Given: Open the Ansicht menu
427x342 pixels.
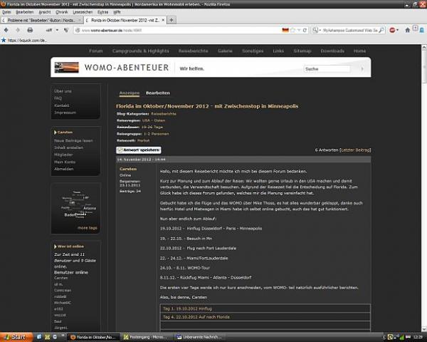Looking at the screenshot, I should 45,12.
